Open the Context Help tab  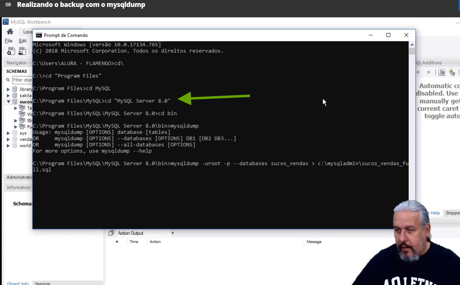434,213
